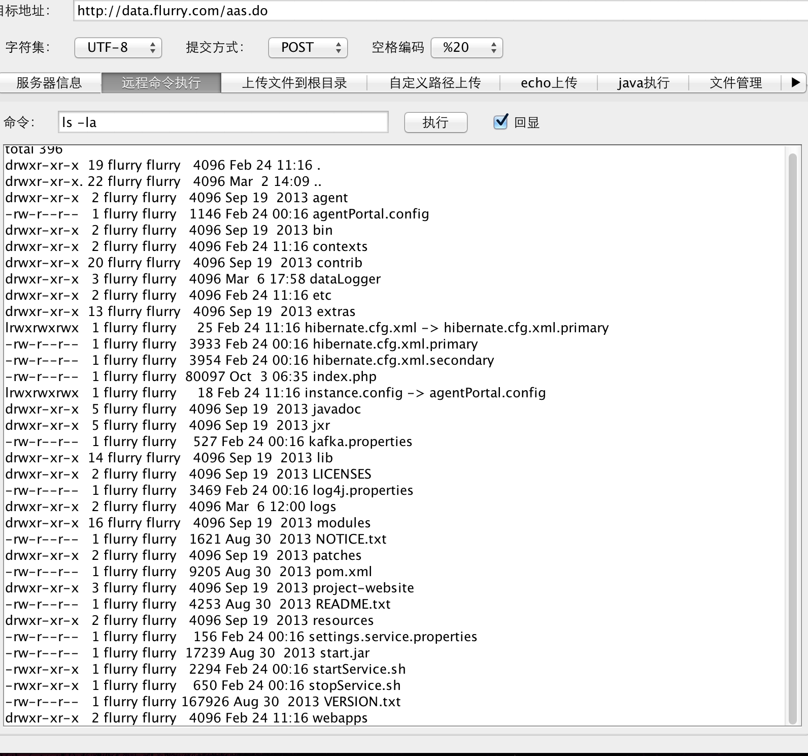Screen dimensions: 808x756
Task: Open the UTF-8 charset dropdown
Action: click(118, 48)
